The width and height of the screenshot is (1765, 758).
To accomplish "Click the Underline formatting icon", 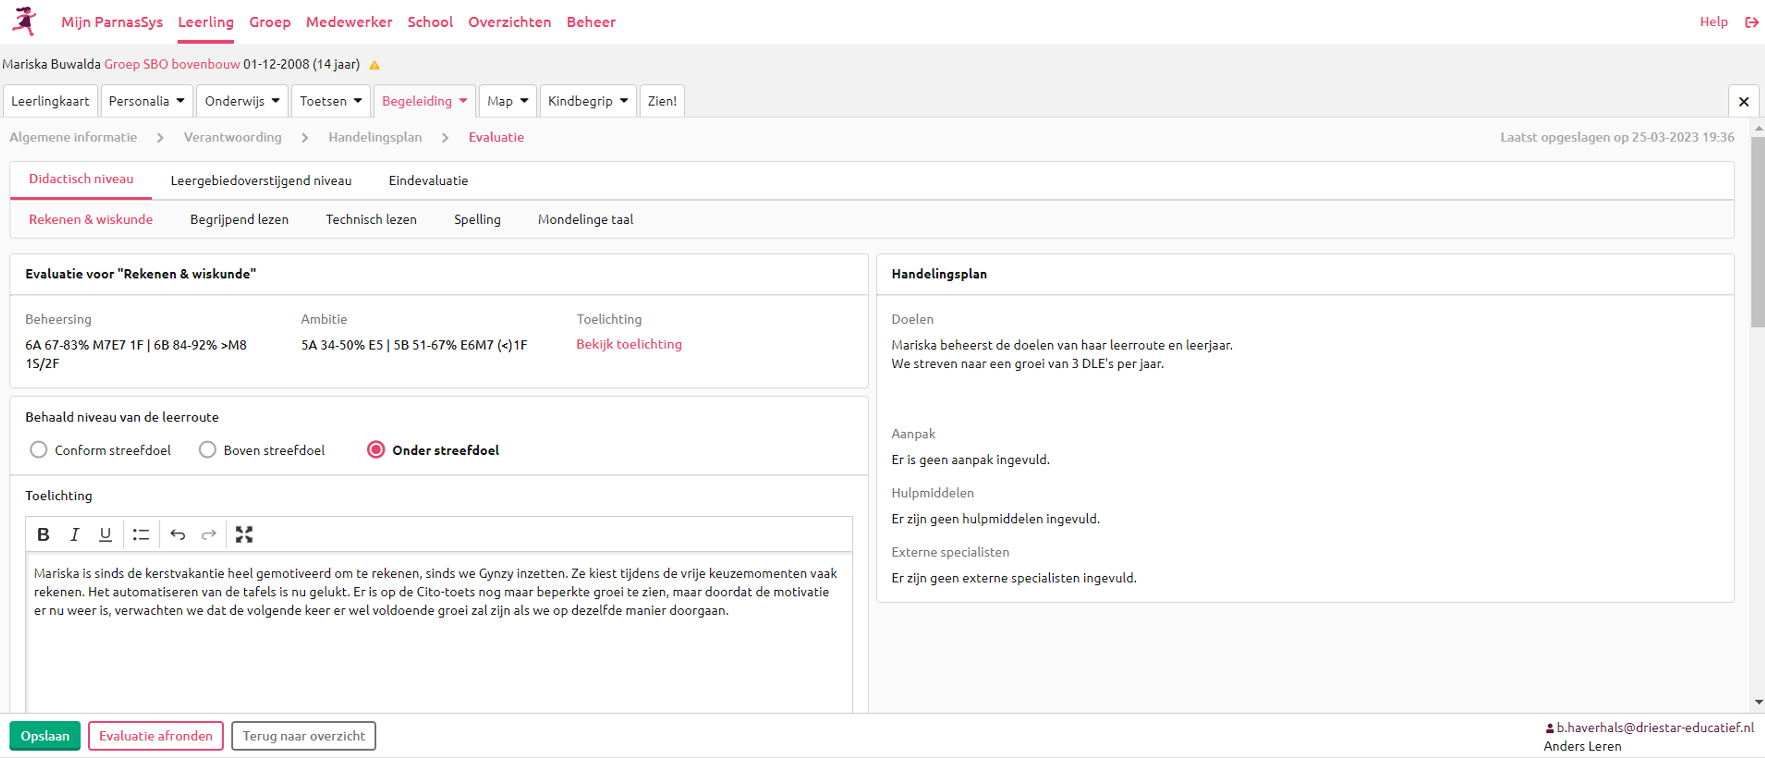I will click(105, 534).
